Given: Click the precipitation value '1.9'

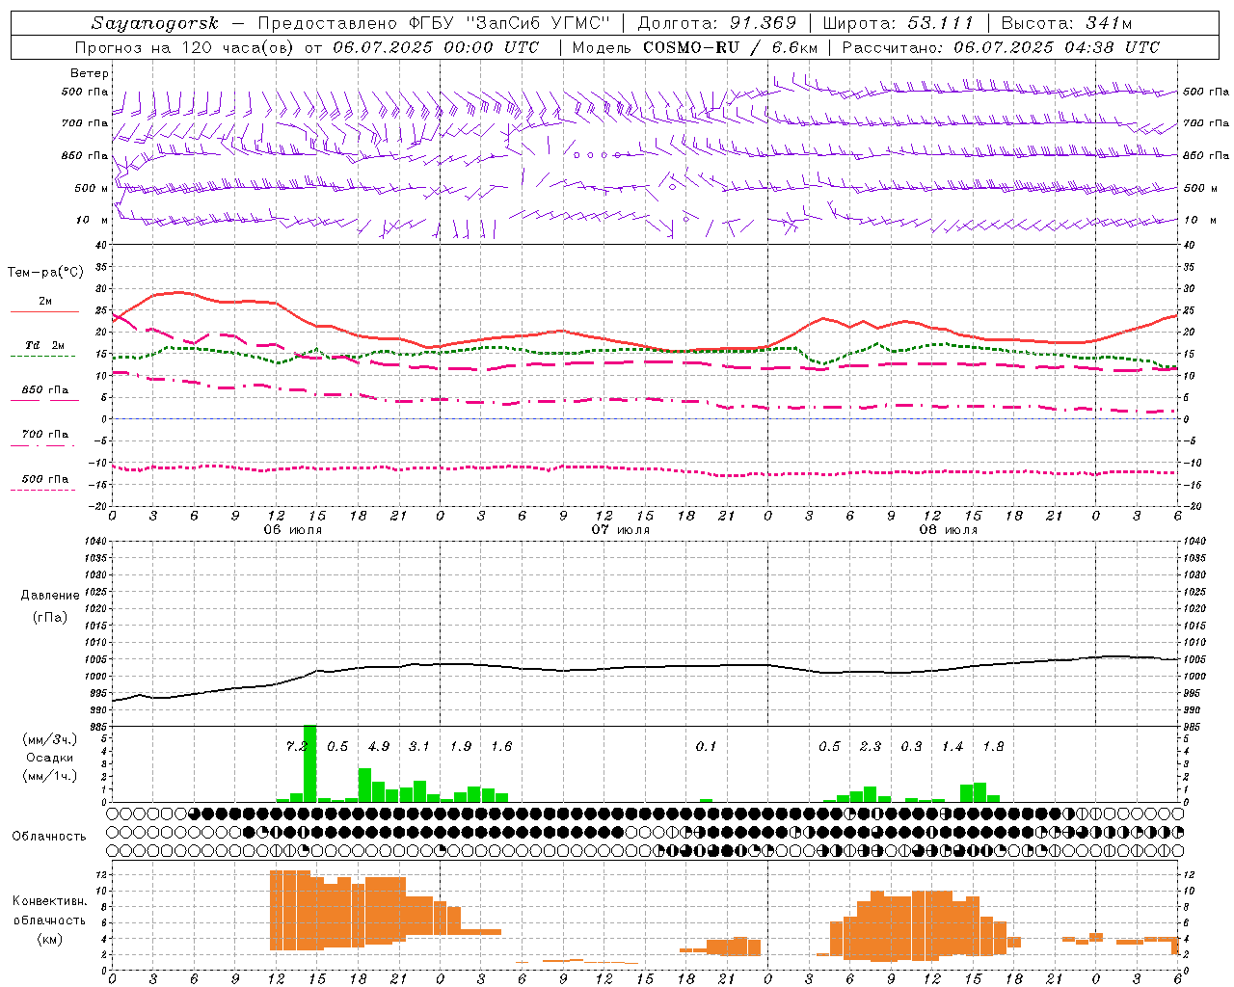Looking at the screenshot, I should pyautogui.click(x=461, y=746).
